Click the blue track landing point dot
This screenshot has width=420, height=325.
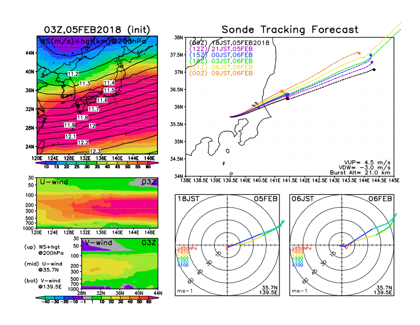point(371,55)
